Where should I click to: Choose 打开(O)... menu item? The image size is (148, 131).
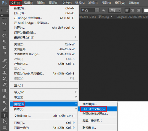(44, 13)
